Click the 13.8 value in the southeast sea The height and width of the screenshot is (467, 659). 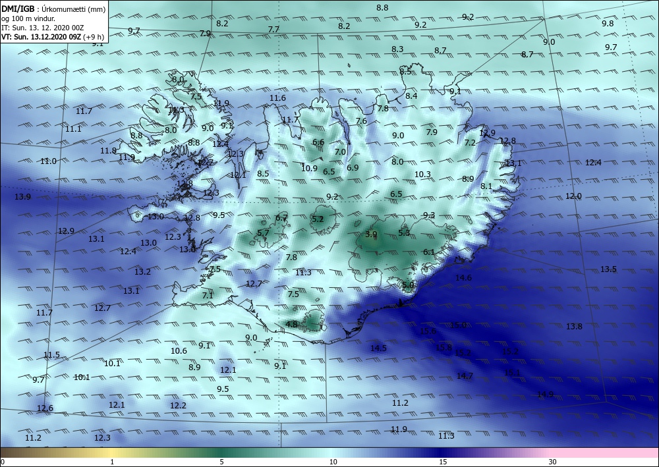pyautogui.click(x=574, y=326)
